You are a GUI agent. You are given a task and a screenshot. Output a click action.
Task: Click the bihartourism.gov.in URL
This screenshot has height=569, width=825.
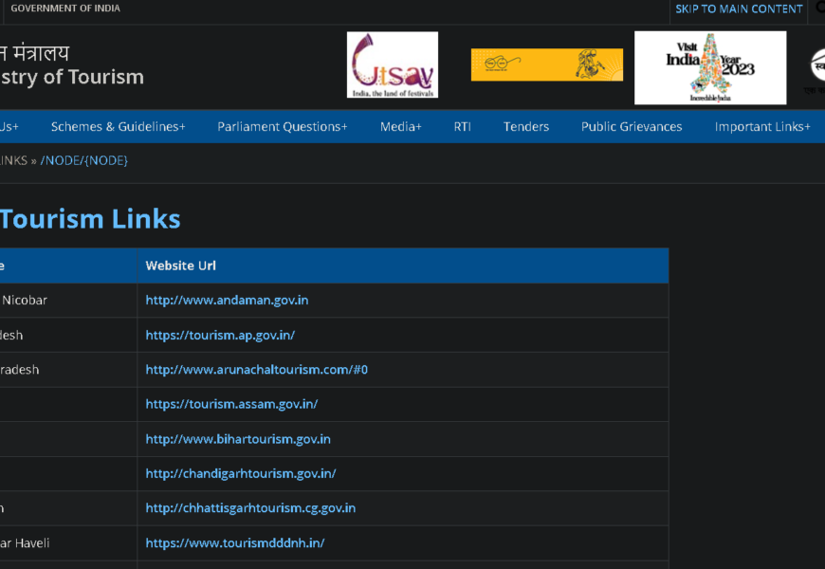237,439
